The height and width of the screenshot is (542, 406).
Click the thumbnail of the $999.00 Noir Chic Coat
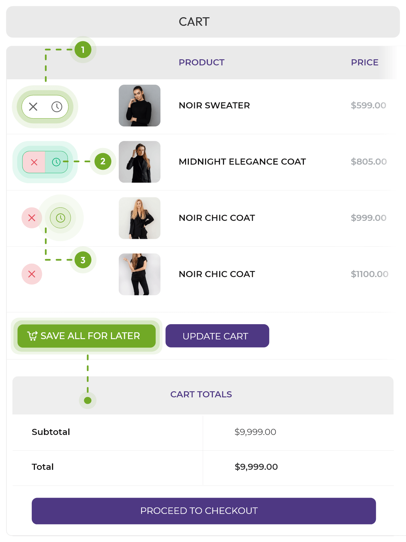click(x=139, y=218)
